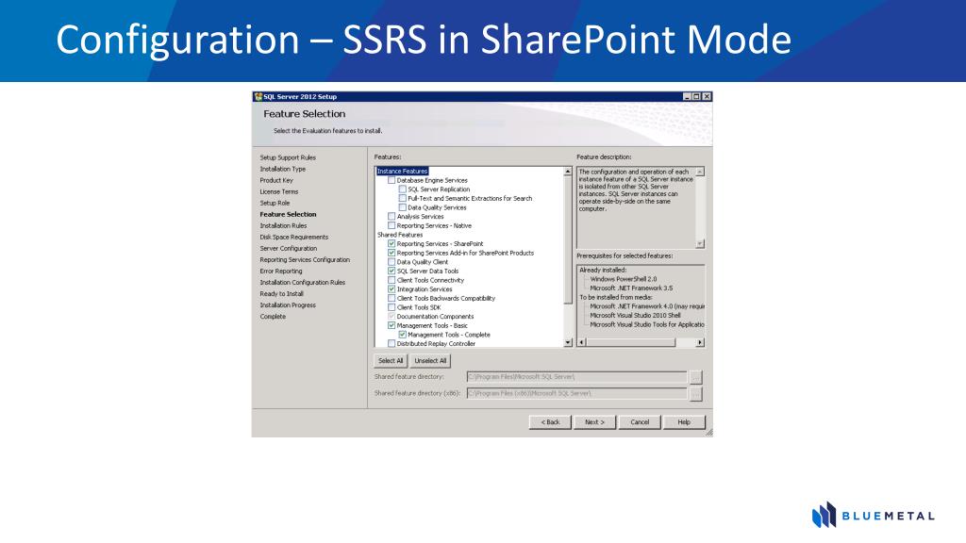The height and width of the screenshot is (543, 966).
Task: Uncheck Reporting Services - SharePoint
Action: [x=391, y=244]
